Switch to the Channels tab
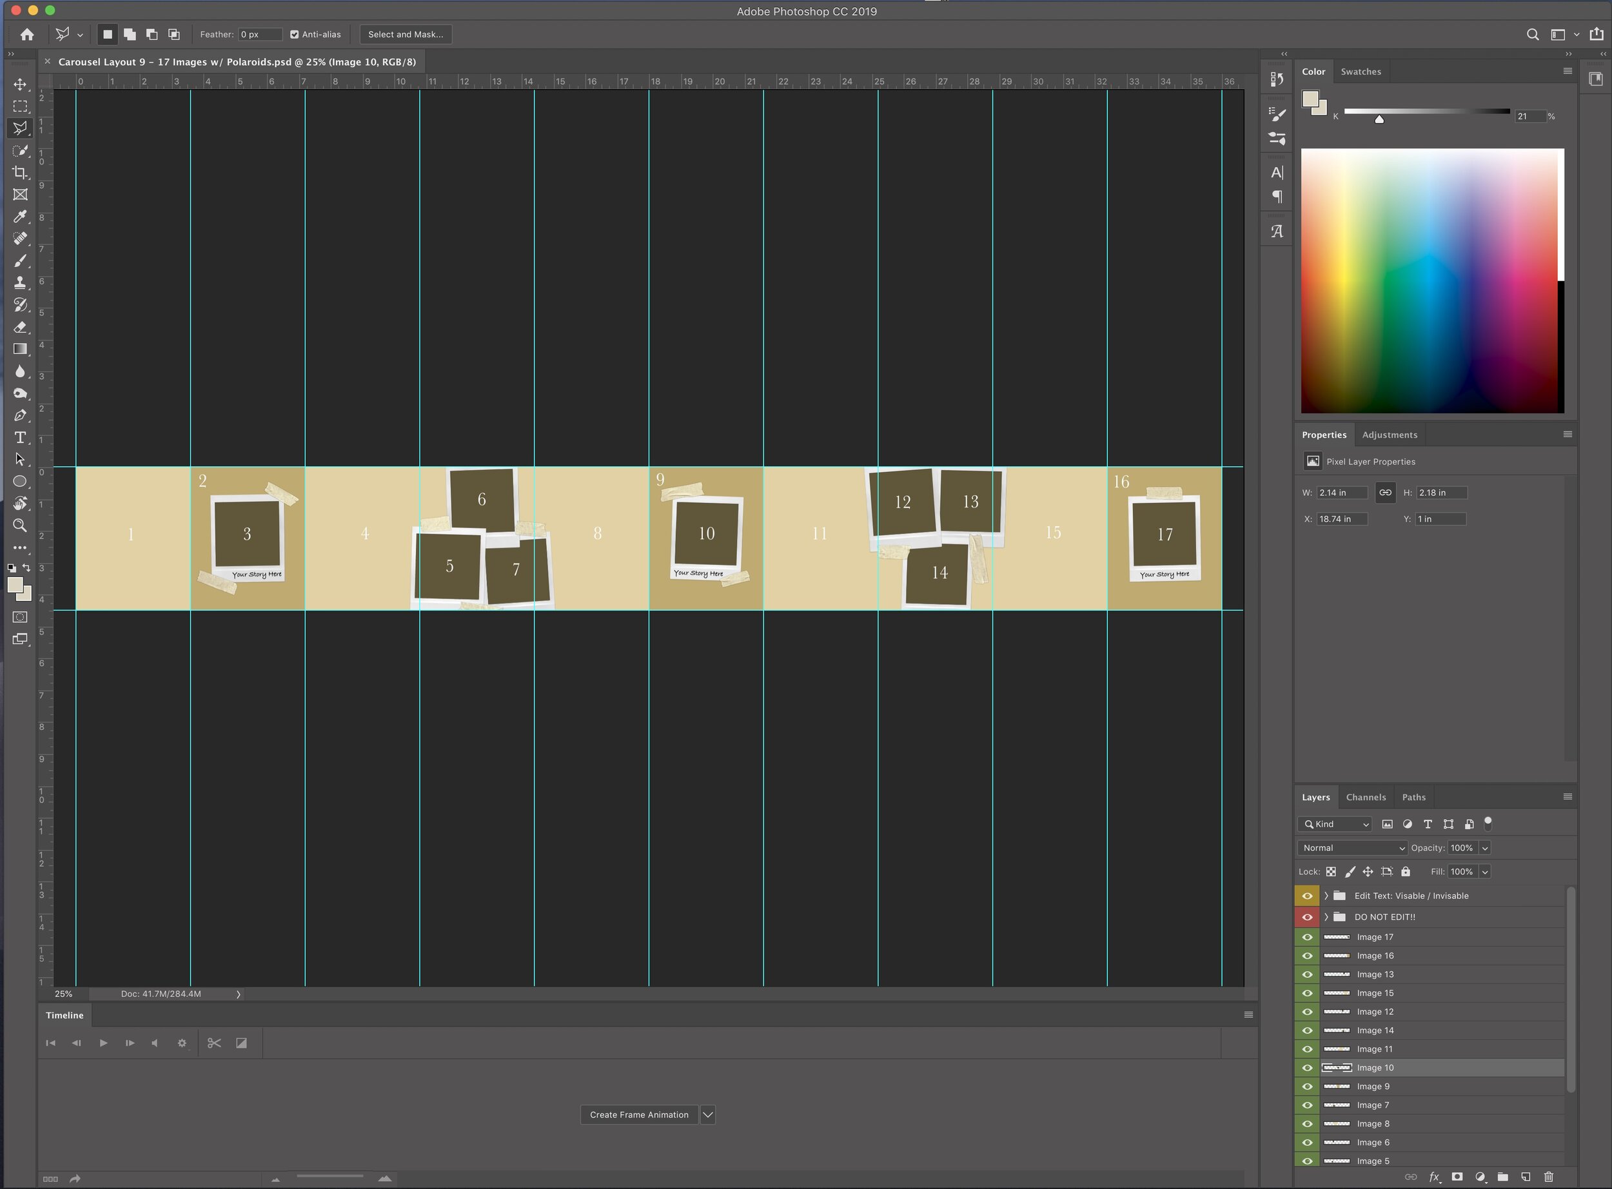 coord(1365,798)
